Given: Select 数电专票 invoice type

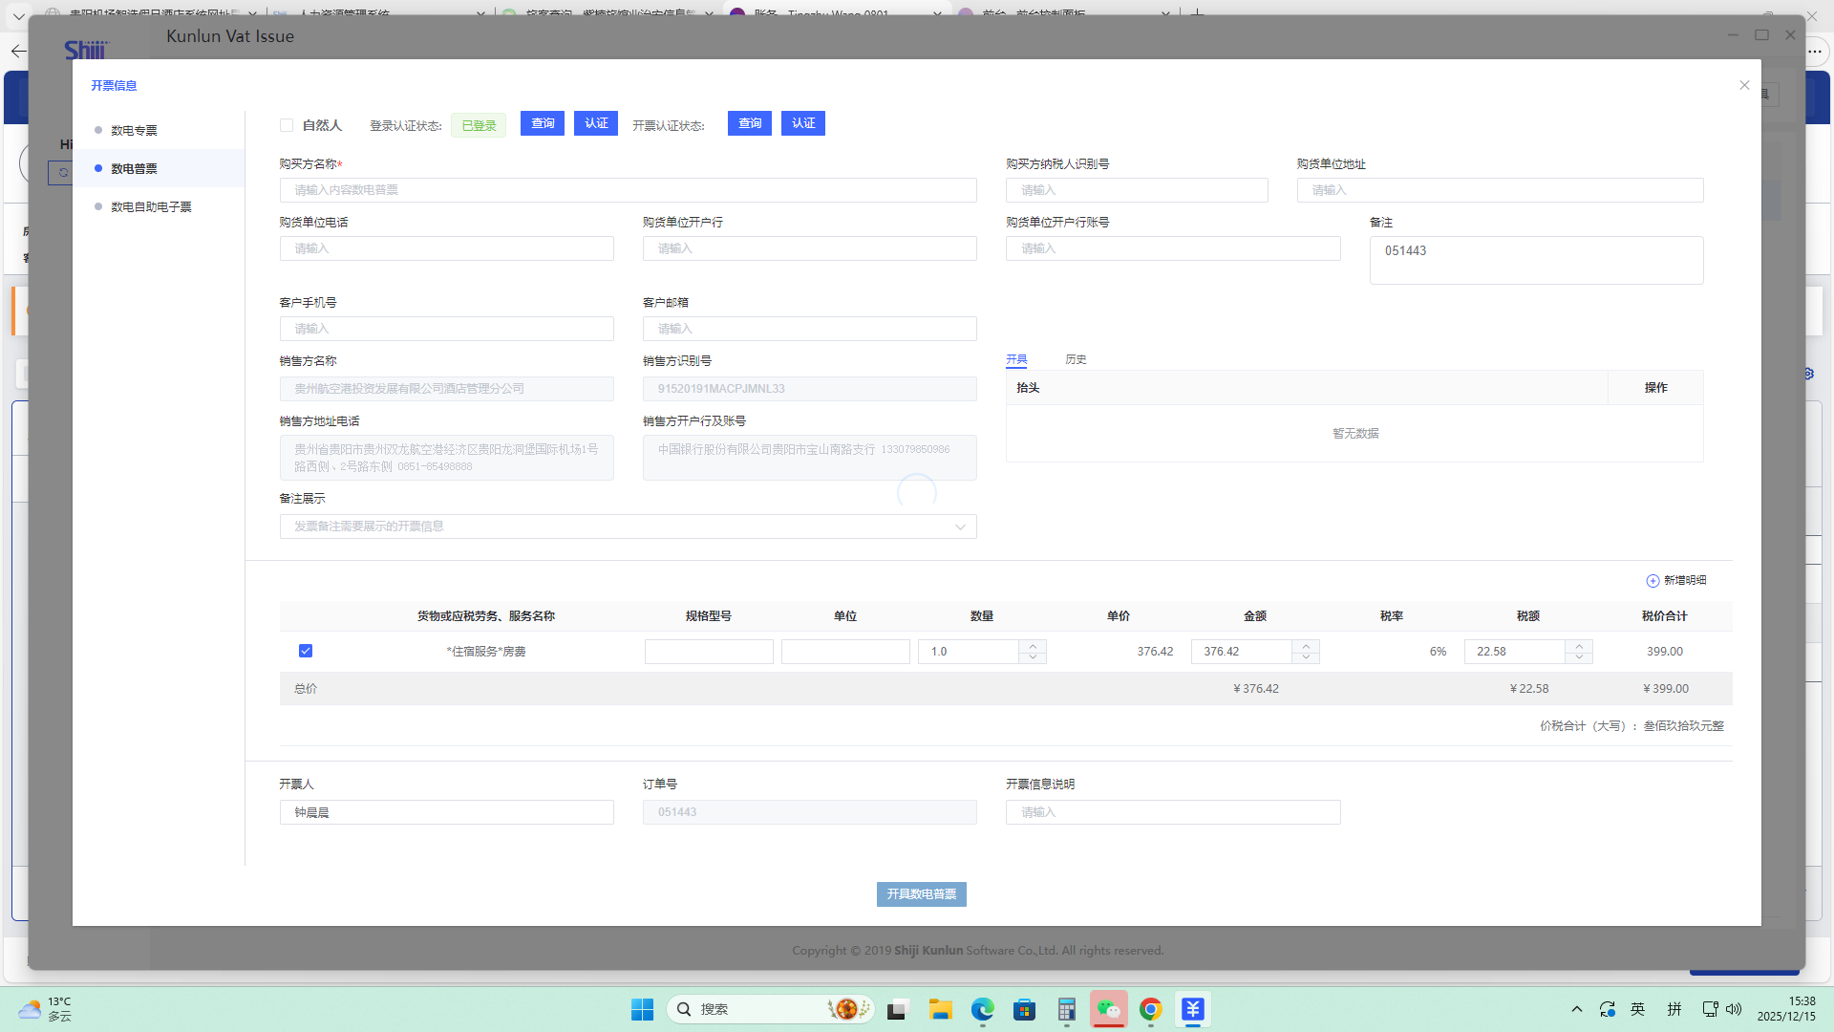Looking at the screenshot, I should [134, 130].
